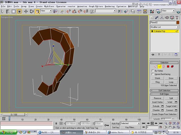181x135 pixels.
Task: Collapse the Edit Edges rollout
Action: click(x=164, y=94)
